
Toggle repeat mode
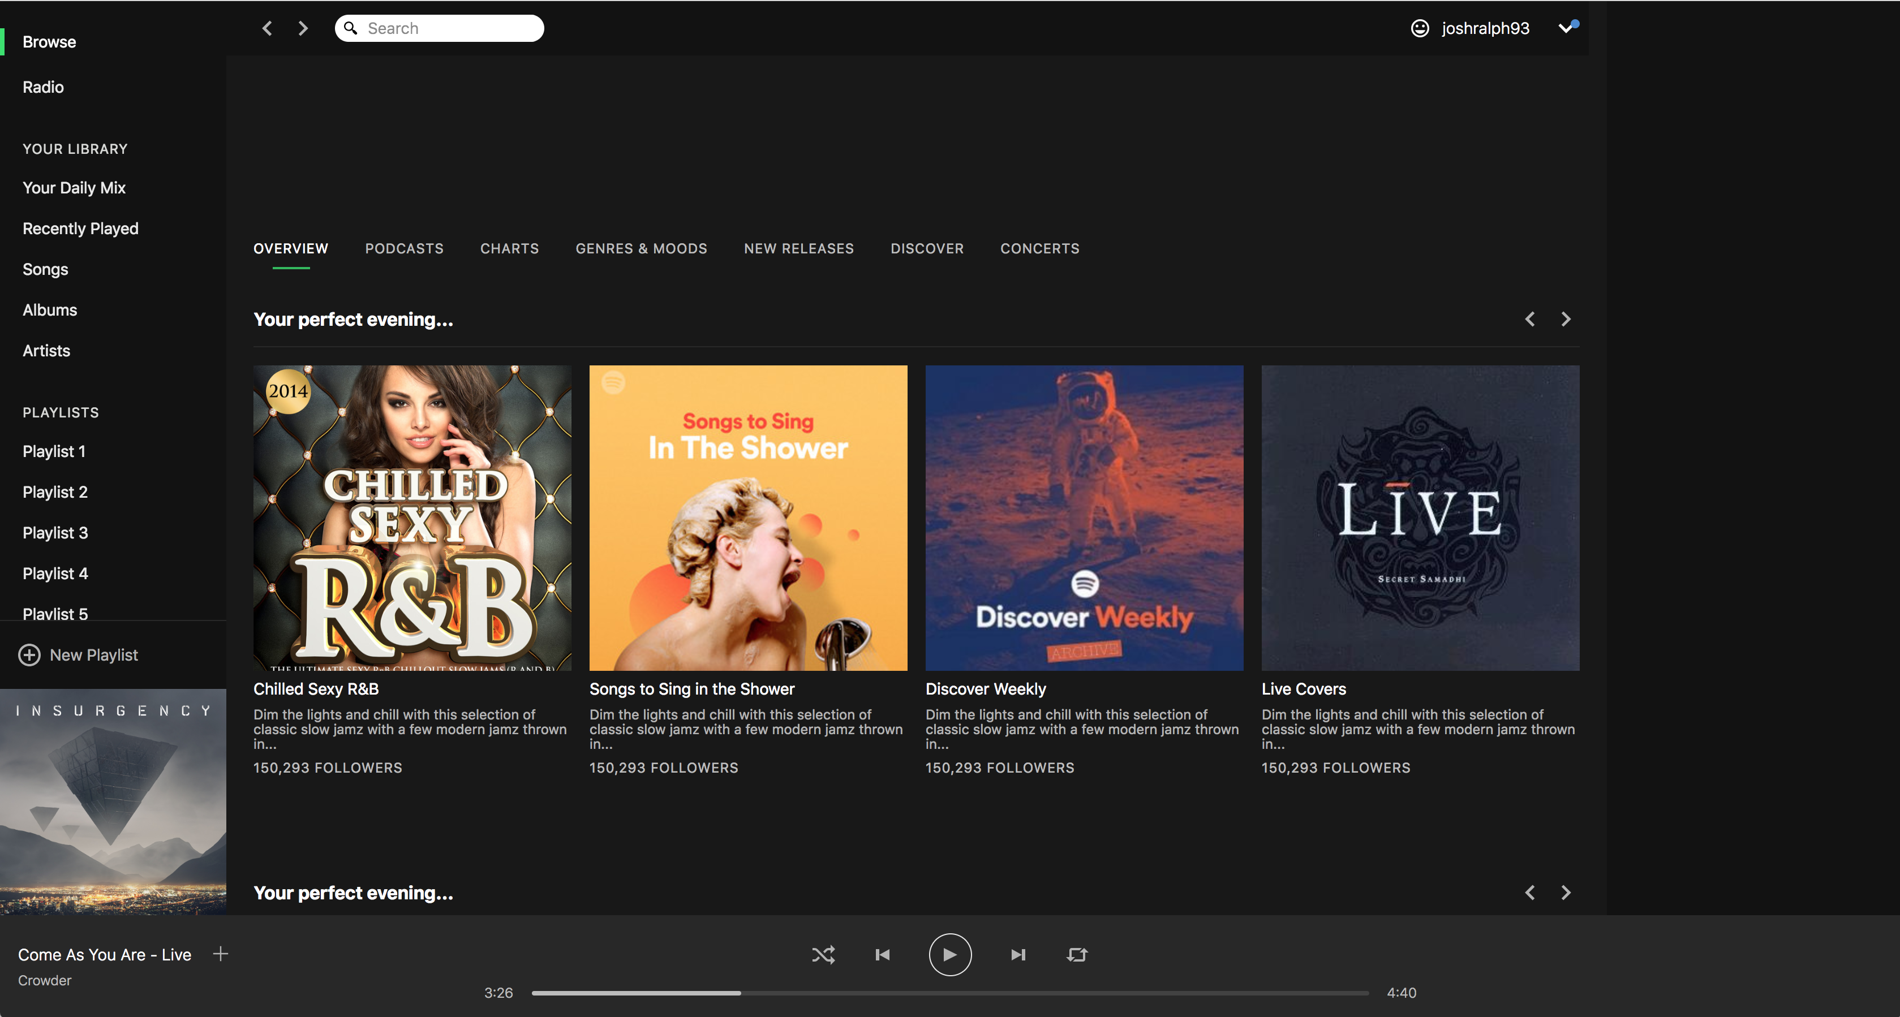click(1077, 954)
